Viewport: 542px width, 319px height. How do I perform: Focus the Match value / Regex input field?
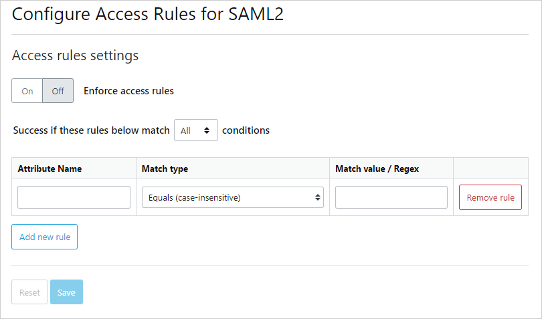pyautogui.click(x=391, y=197)
